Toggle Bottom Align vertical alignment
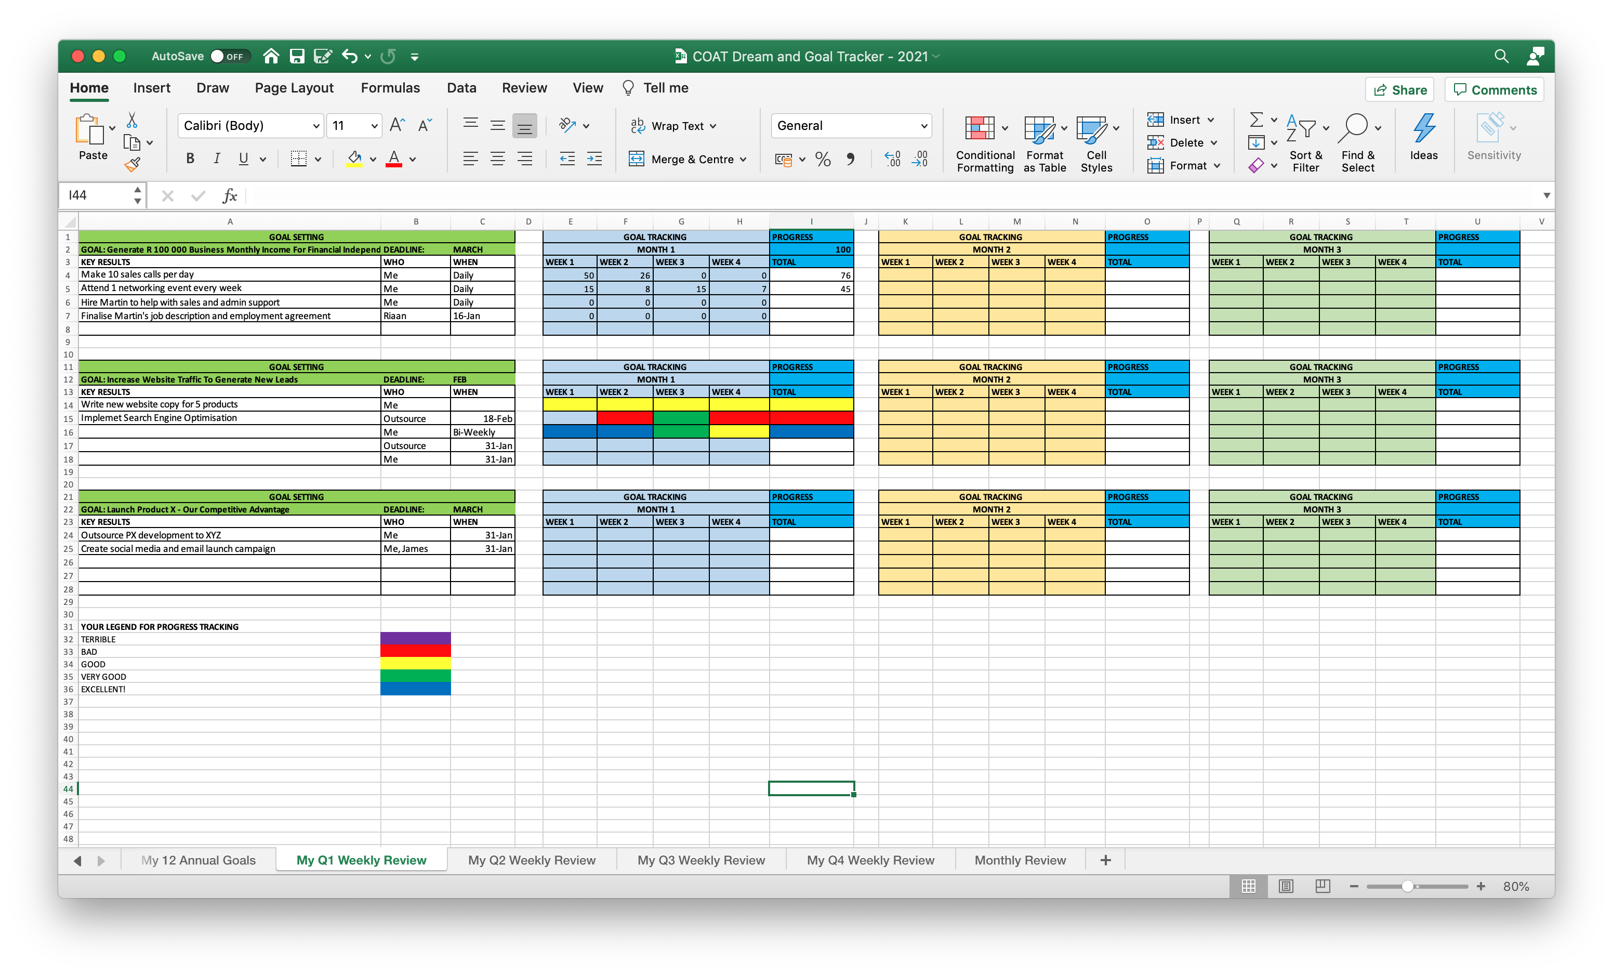1613x975 pixels. click(x=524, y=126)
